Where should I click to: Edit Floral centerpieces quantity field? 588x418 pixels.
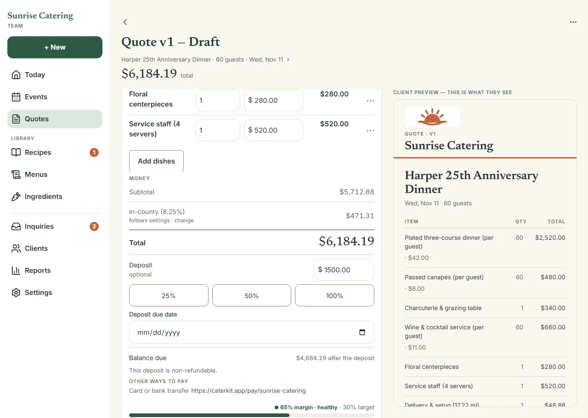click(x=218, y=100)
